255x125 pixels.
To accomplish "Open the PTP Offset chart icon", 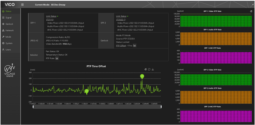I will coord(135,45).
